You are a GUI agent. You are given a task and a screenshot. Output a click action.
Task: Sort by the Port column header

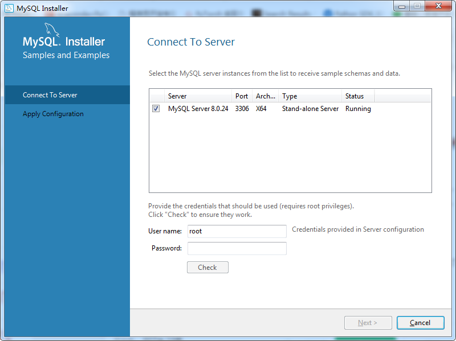pos(242,96)
